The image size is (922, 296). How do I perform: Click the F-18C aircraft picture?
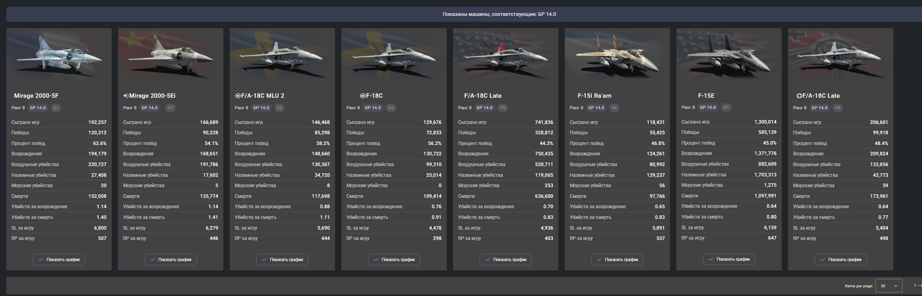394,56
